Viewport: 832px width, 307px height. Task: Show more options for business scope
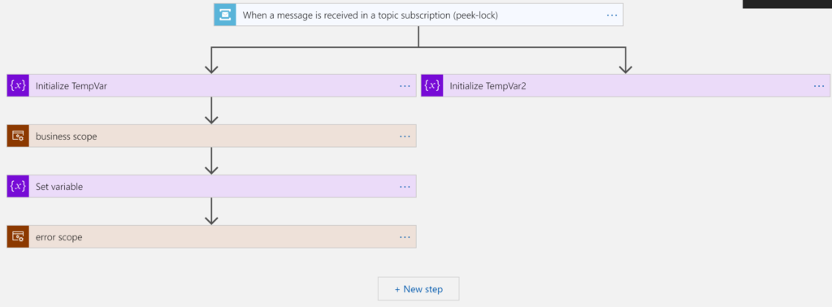(x=405, y=136)
